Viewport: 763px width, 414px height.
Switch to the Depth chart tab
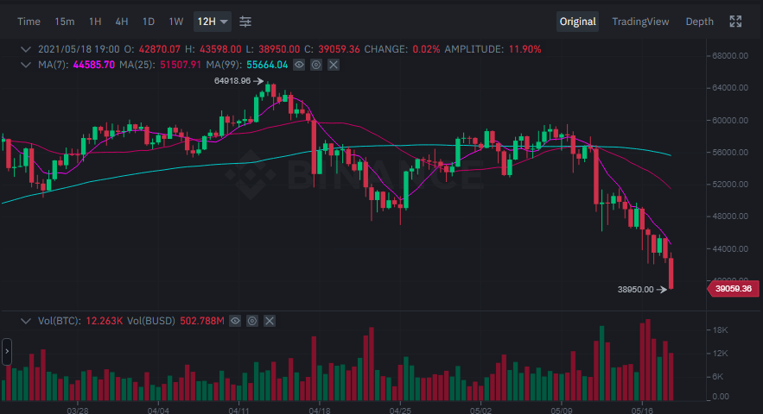click(x=699, y=21)
